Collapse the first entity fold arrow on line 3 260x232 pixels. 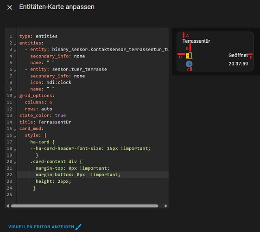pyautogui.click(x=15, y=51)
